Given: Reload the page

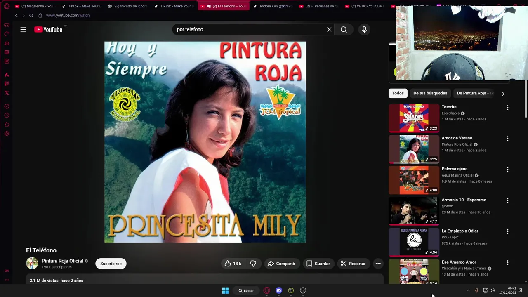Looking at the screenshot, I should tap(31, 15).
